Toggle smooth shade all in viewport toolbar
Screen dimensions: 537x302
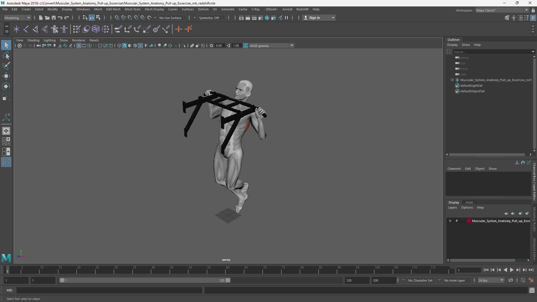(124, 46)
